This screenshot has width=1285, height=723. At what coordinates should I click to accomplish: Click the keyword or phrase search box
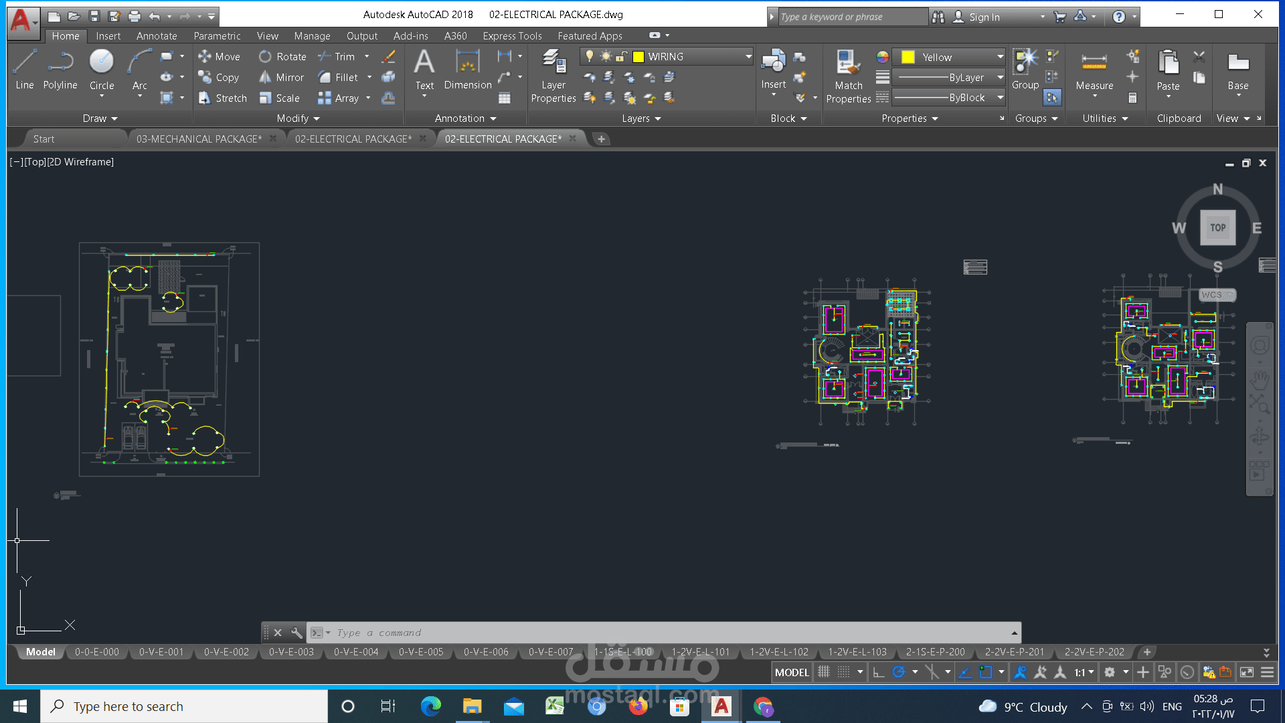tap(853, 17)
